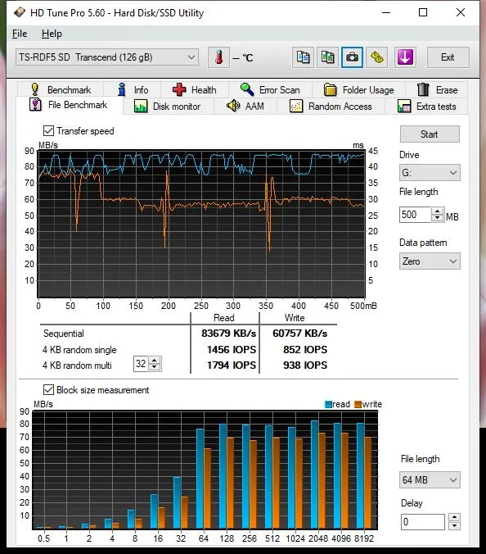This screenshot has height=554, width=486.
Task: Click the Delay input field
Action: [422, 522]
